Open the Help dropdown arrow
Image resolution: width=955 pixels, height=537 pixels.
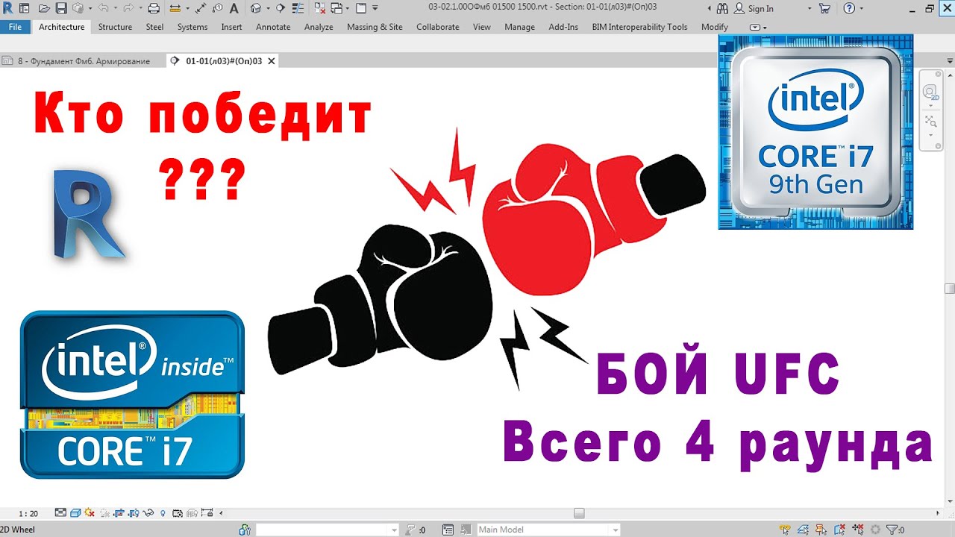pos(862,9)
